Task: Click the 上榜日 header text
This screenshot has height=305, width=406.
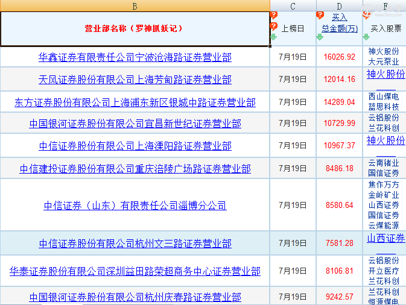Action: [293, 28]
